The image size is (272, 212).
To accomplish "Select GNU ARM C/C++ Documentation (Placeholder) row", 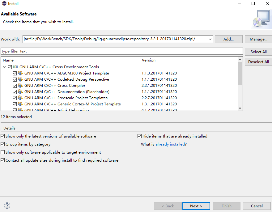I will (119, 92).
